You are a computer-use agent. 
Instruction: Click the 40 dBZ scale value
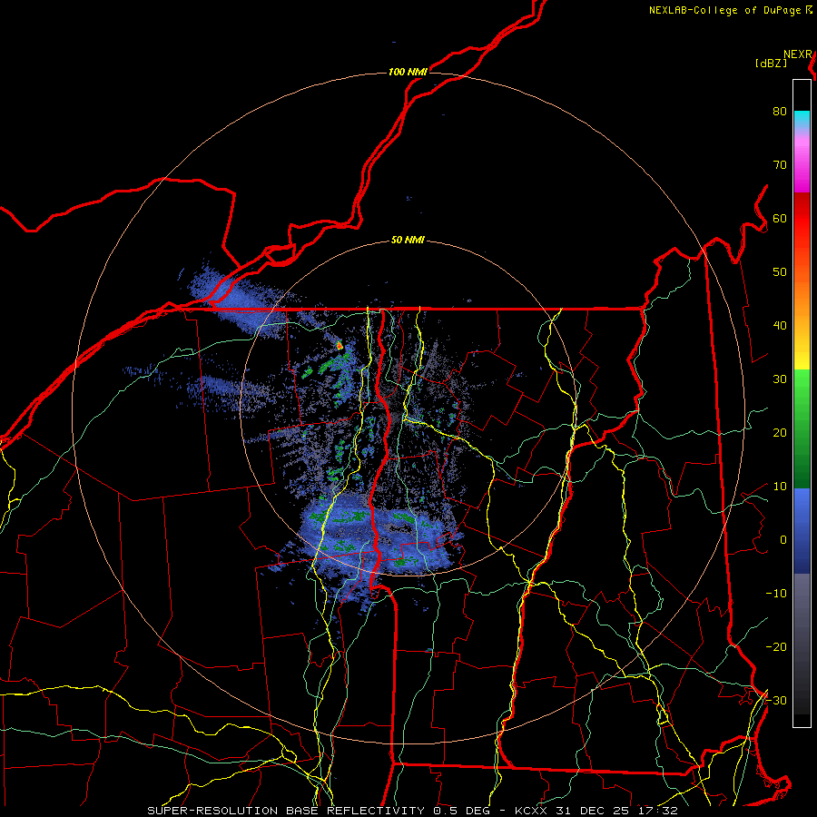pos(780,326)
